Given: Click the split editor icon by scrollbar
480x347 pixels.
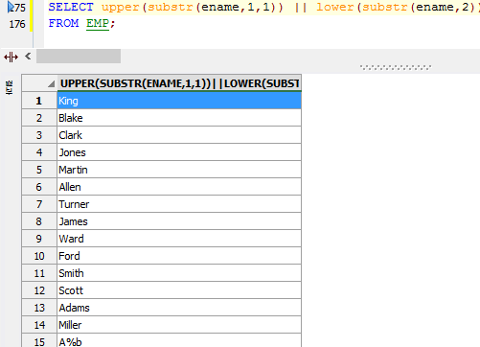Looking at the screenshot, I should coord(11,58).
